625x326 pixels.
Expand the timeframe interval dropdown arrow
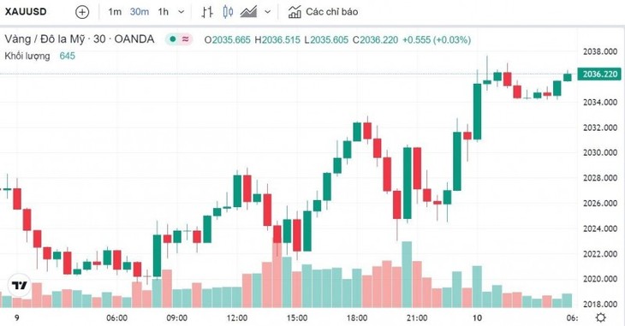pyautogui.click(x=181, y=12)
